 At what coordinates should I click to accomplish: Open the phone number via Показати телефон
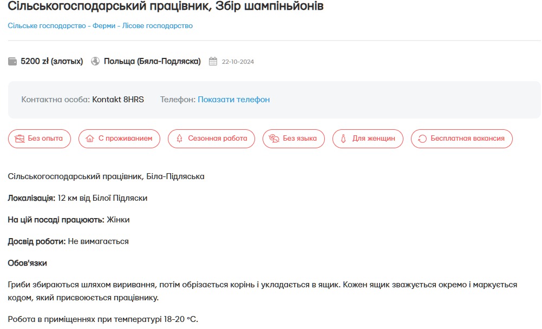click(x=233, y=99)
